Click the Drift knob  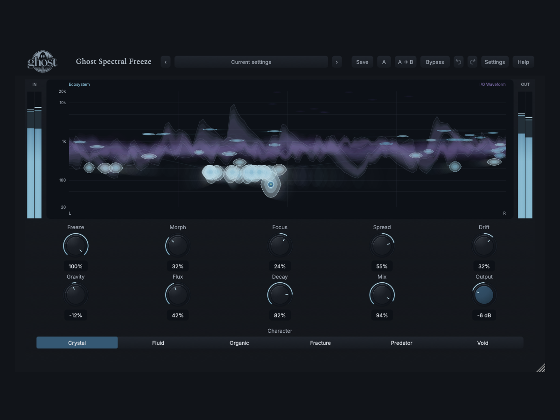pos(484,245)
